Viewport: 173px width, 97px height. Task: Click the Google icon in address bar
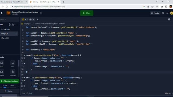tap(144, 6)
